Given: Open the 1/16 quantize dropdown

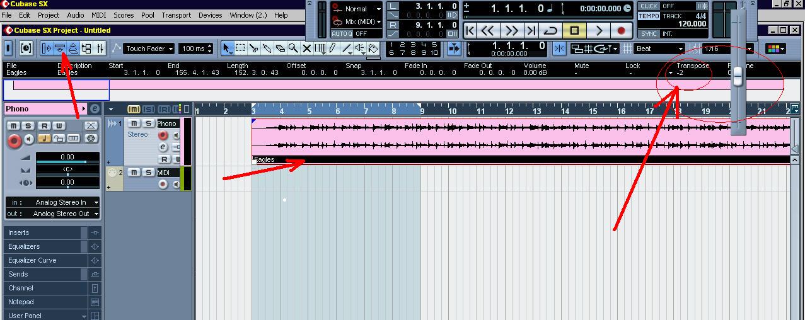Looking at the screenshot, I should coord(727,49).
